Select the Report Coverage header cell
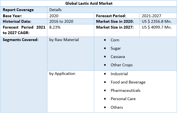This screenshot has width=178, height=114. [x=18, y=10]
